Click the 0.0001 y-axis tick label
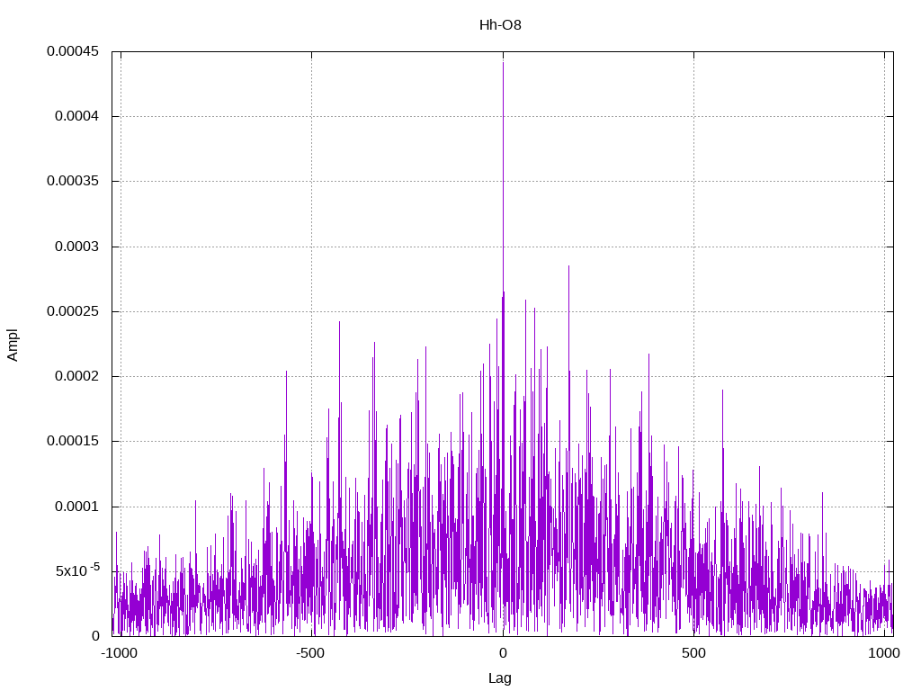921x691 pixels. coord(77,507)
